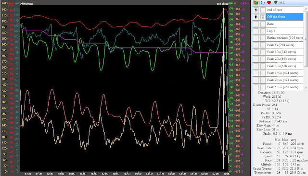The width and height of the screenshot is (308, 176).
Task: Click the range list scrollbar down arrow
Action: click(x=306, y=88)
